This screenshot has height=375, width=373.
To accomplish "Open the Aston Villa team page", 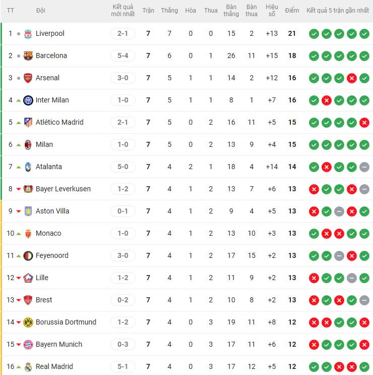I will tap(52, 211).
